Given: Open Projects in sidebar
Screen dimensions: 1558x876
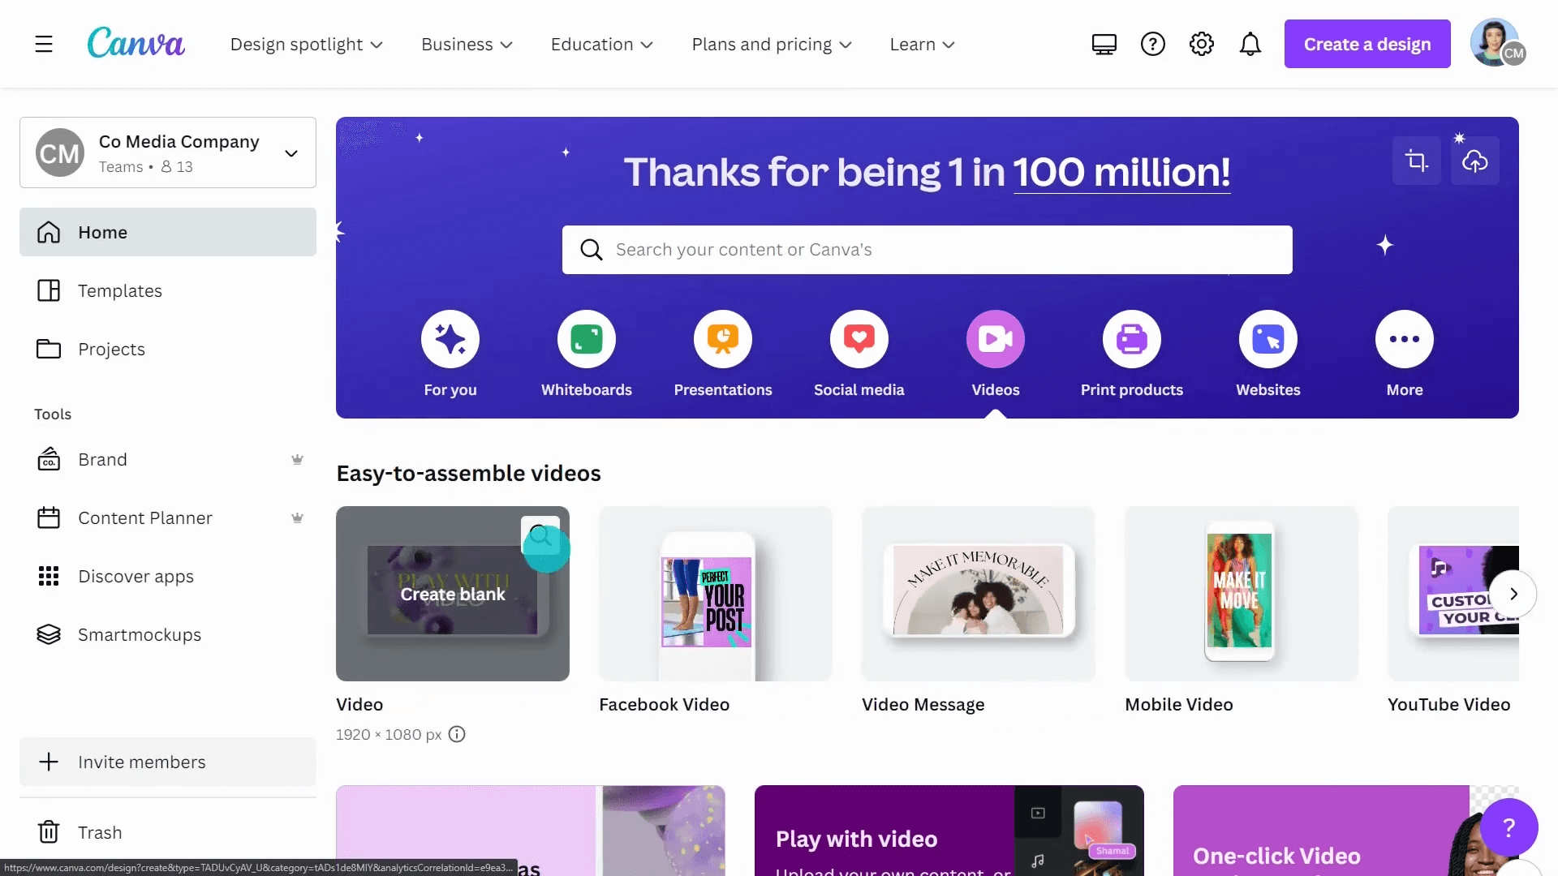Looking at the screenshot, I should (x=168, y=349).
